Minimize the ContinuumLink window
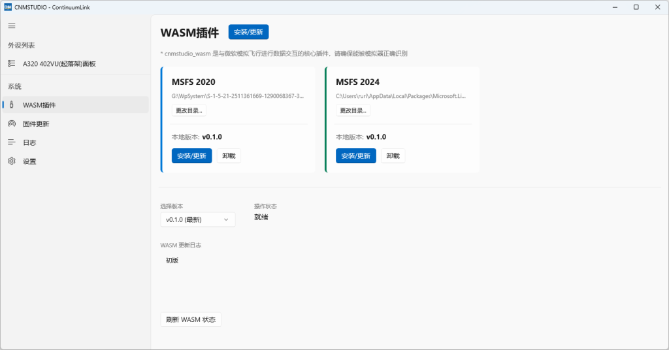 [x=615, y=7]
